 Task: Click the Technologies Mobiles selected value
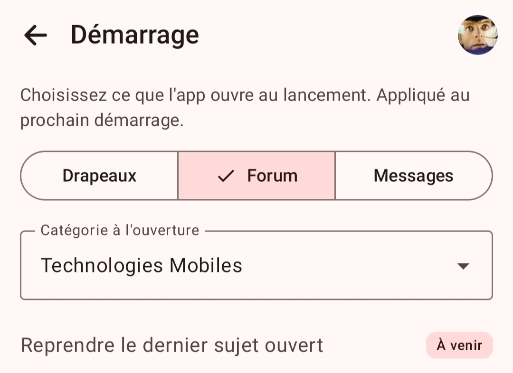point(142,265)
